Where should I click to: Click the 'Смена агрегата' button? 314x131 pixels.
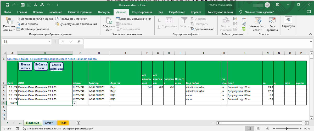57,66
